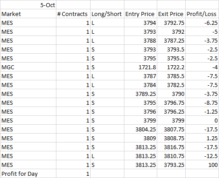The image size is (219, 178).
Task: Select the exit price 3793.25 cell
Action: coord(171,165)
